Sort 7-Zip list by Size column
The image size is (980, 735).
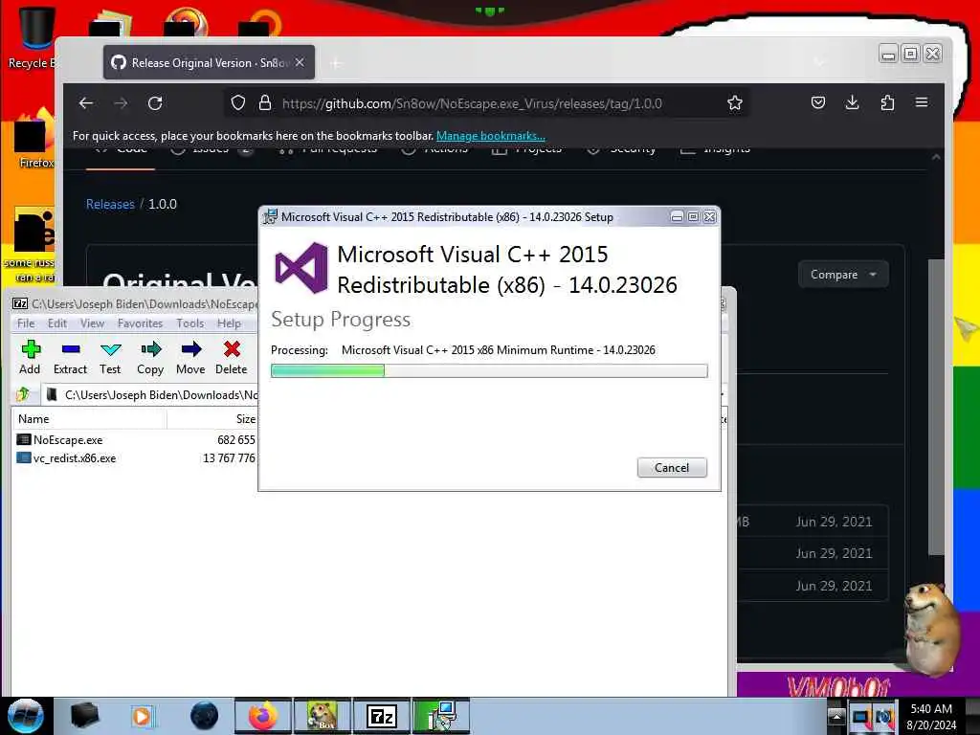[x=212, y=419]
